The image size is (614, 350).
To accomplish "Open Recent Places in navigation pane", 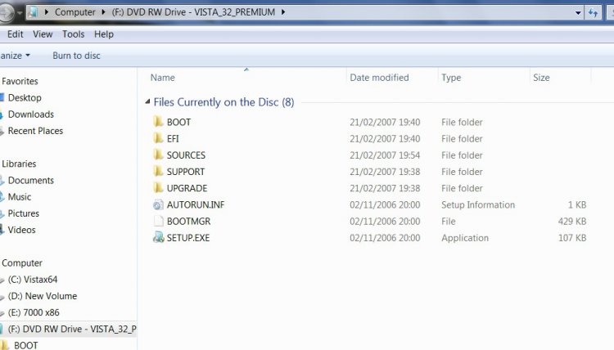I will coord(35,131).
